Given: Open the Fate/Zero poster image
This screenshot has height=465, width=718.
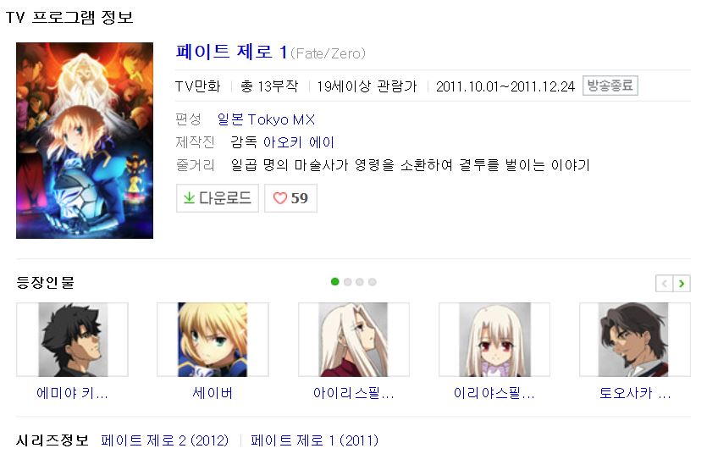Looking at the screenshot, I should 85,141.
